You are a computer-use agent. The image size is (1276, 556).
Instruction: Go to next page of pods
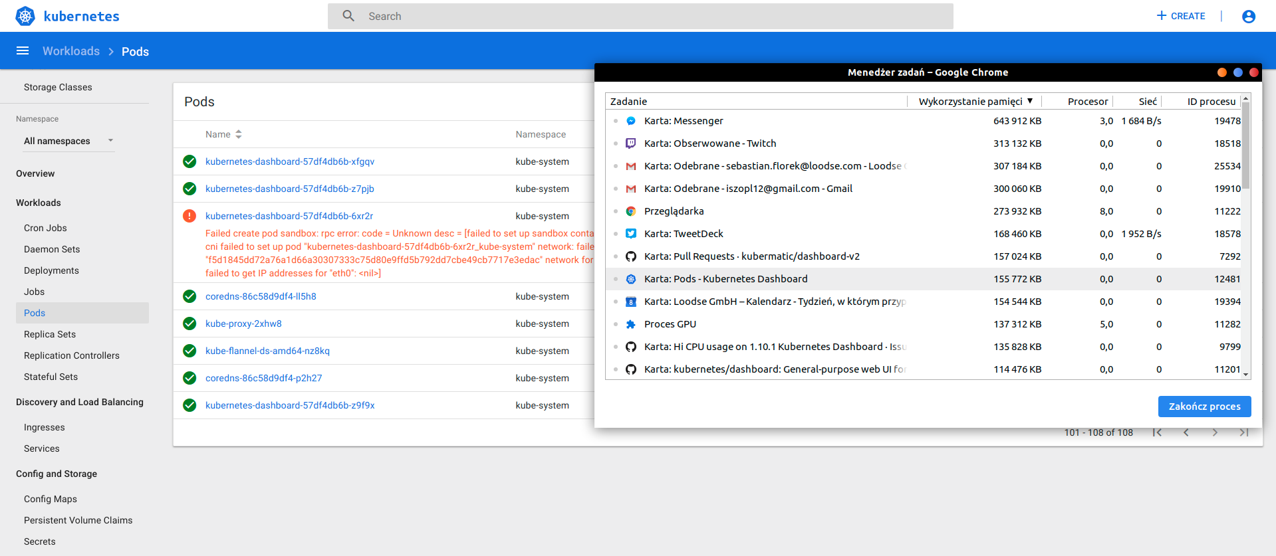coord(1215,432)
